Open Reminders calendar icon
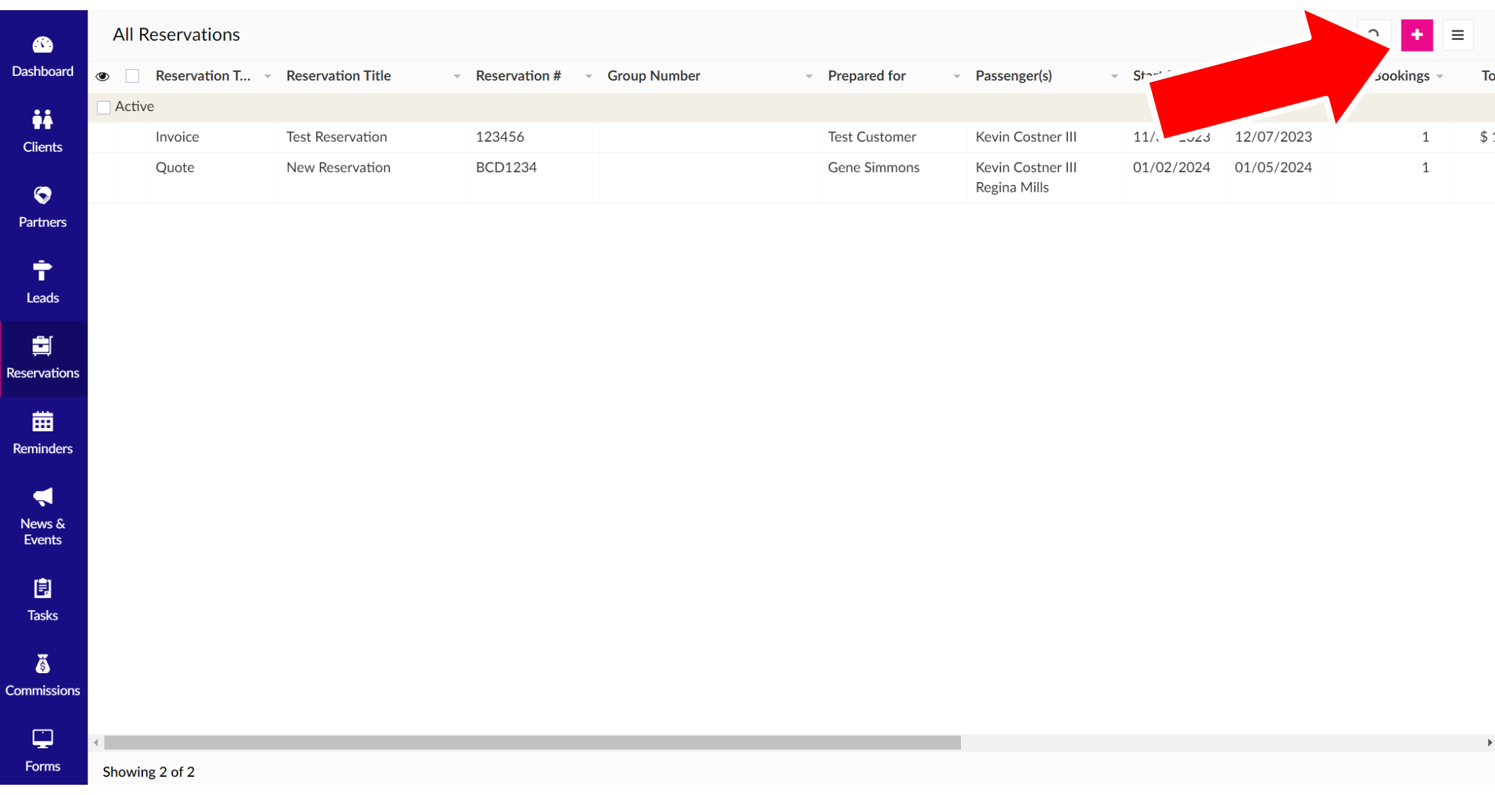This screenshot has width=1495, height=795. 42,422
